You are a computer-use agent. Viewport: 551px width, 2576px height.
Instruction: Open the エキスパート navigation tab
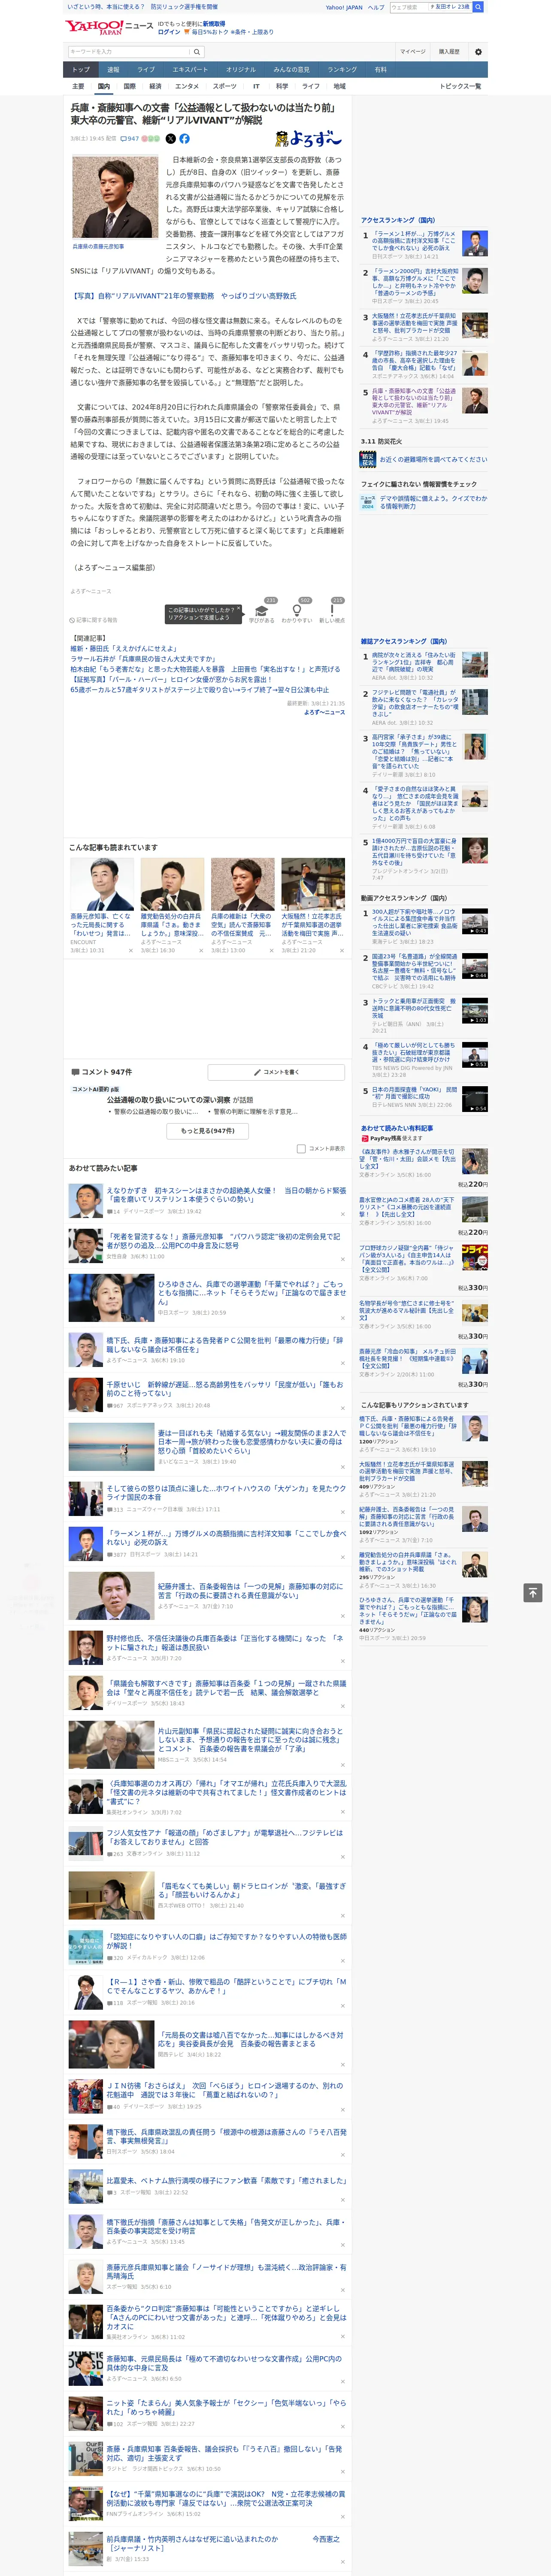tap(190, 69)
